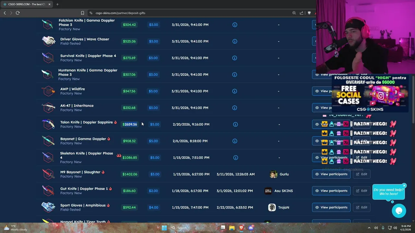Edit the Sport Gloves Amphibious gift
The image size is (415, 233).
pyautogui.click(x=362, y=207)
